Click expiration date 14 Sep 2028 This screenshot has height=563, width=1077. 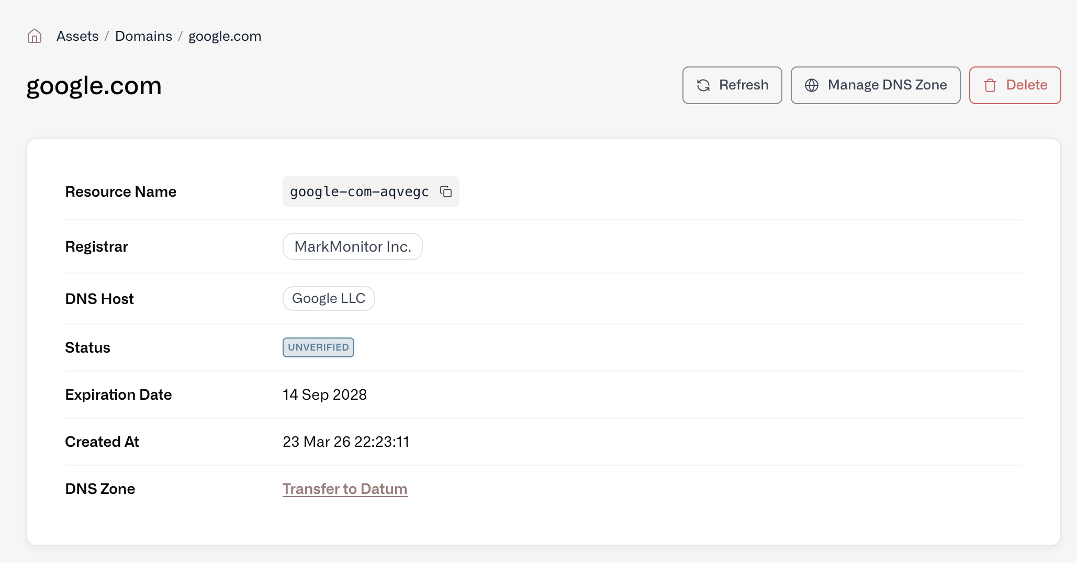tap(324, 395)
